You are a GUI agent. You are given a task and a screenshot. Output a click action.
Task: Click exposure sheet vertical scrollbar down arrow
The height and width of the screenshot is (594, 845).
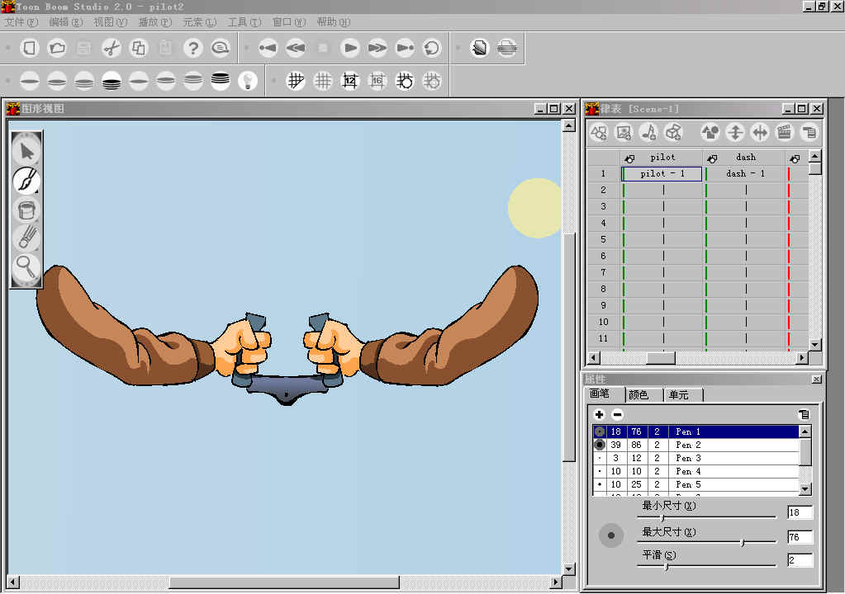pos(814,345)
